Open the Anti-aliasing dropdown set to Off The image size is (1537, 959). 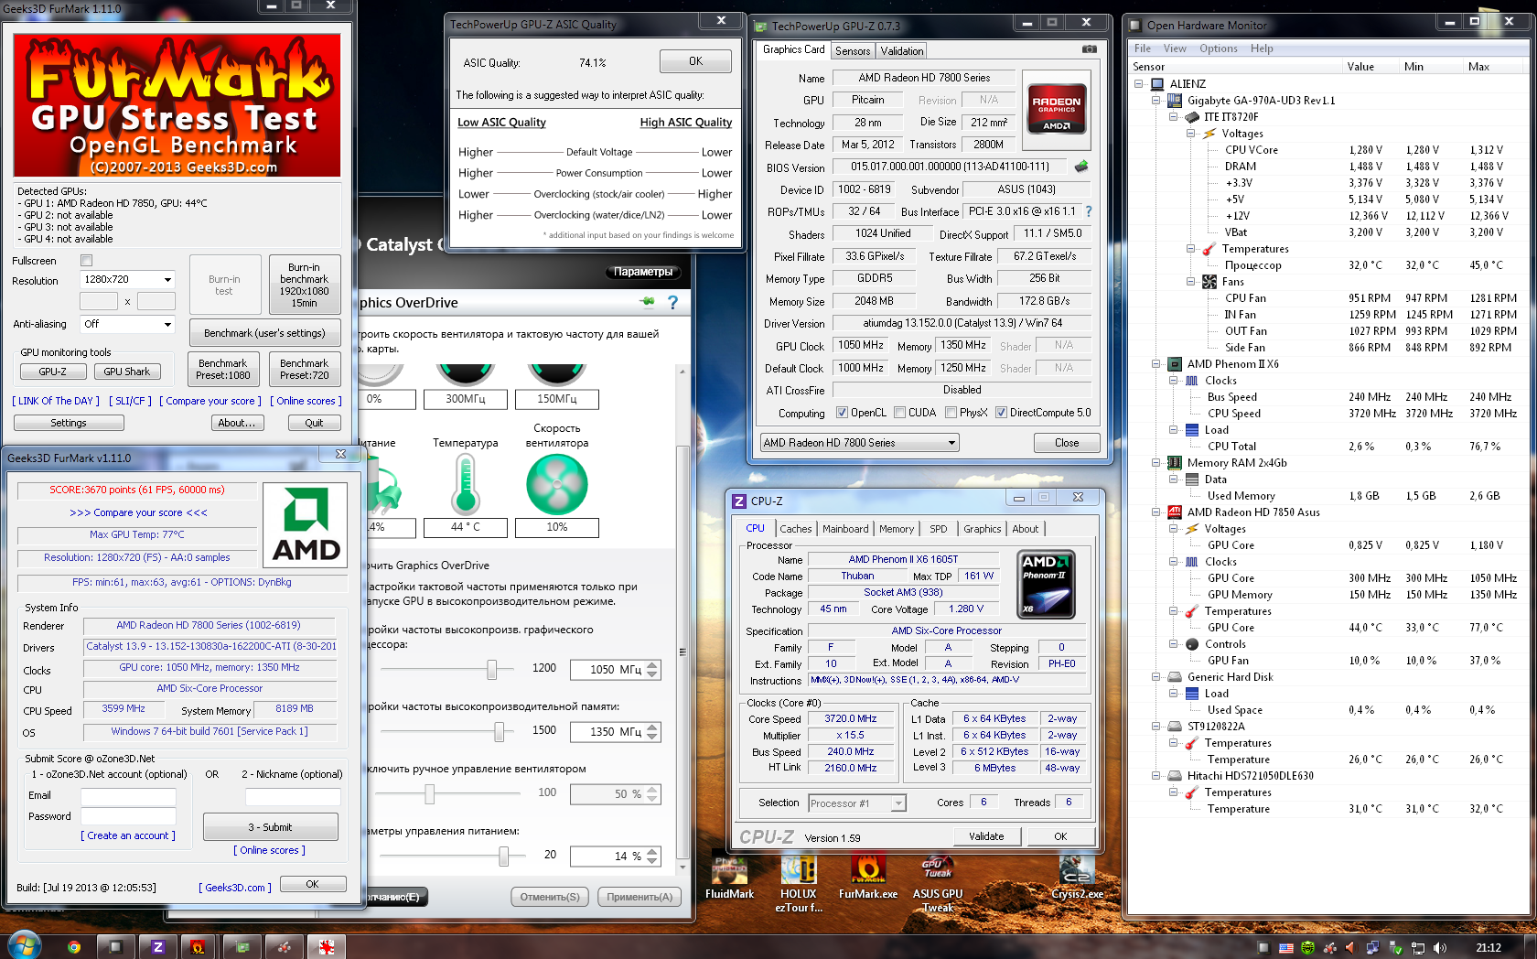pos(127,324)
